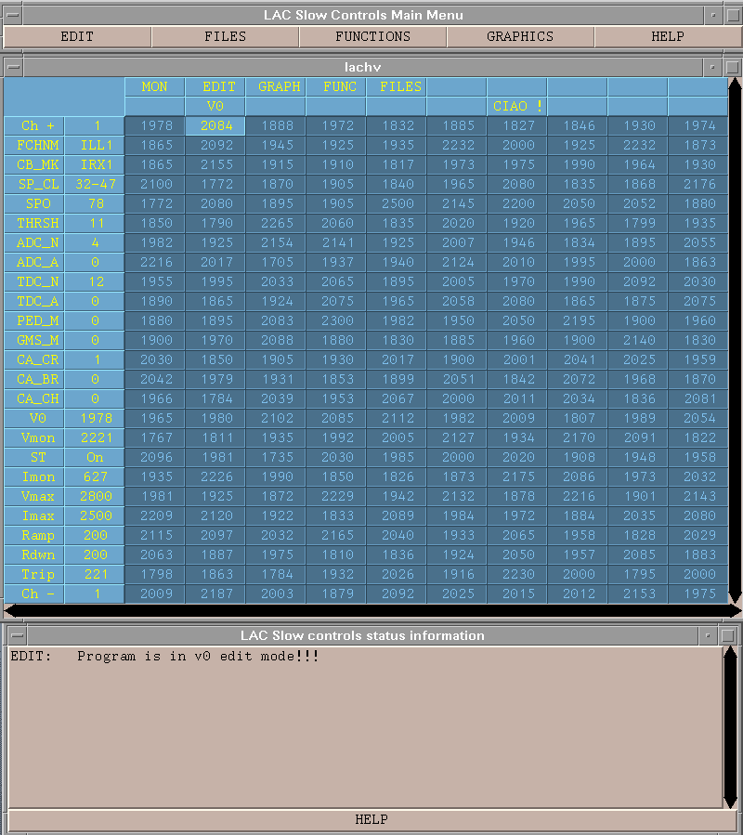Viewport: 743px width, 835px height.
Task: Click the MON header in lachv table
Action: pyautogui.click(x=154, y=86)
